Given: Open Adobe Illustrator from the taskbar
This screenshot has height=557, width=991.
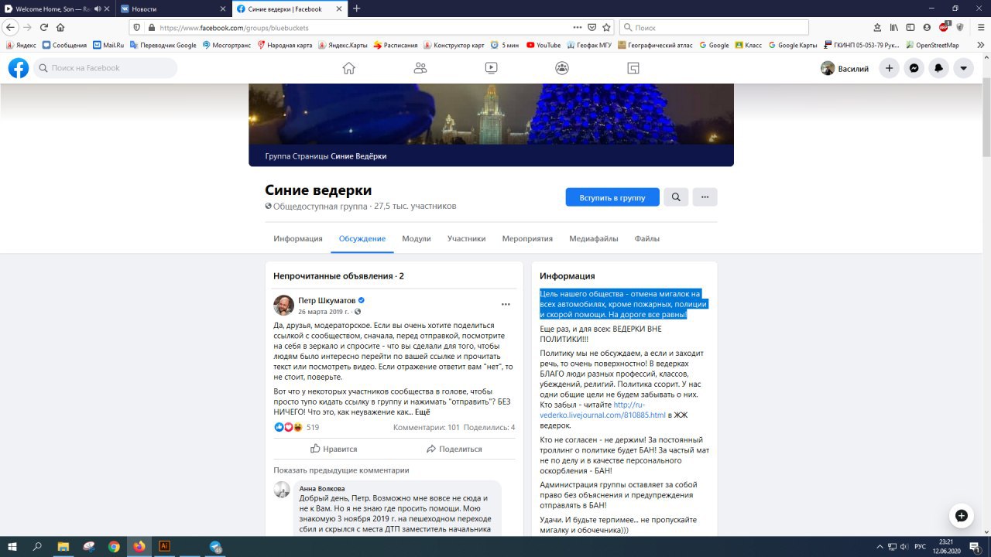Looking at the screenshot, I should (x=164, y=546).
